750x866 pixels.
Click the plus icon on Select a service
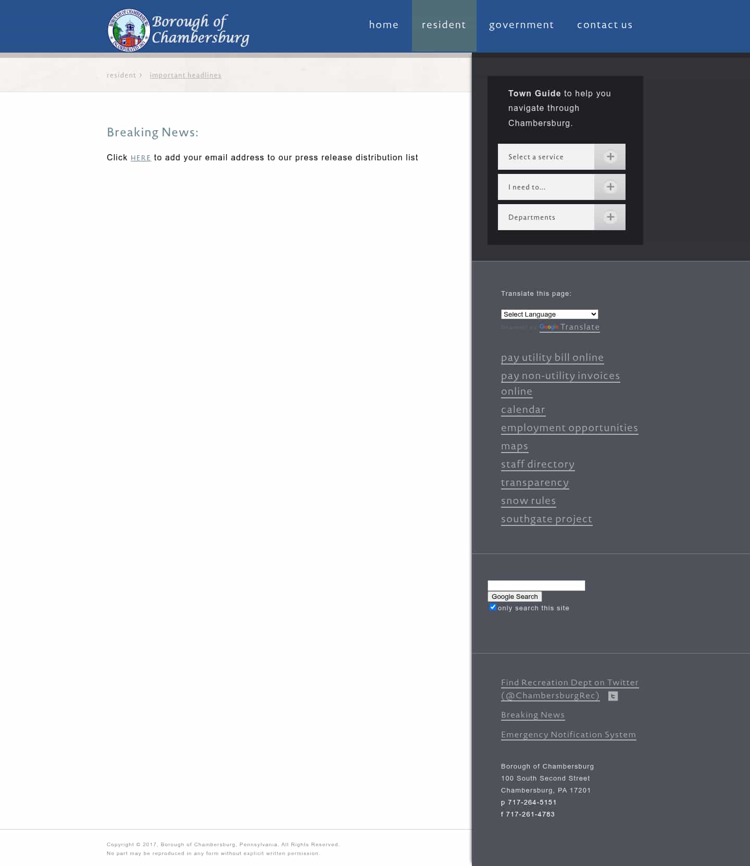(x=610, y=157)
